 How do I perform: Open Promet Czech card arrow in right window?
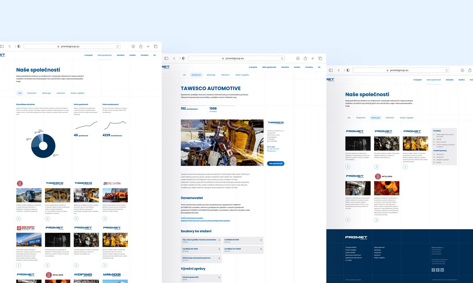(348, 167)
